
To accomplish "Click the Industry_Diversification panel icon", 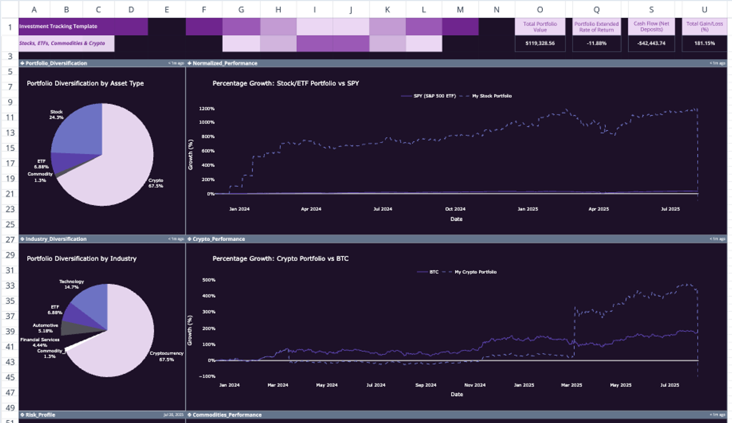I will pos(22,239).
